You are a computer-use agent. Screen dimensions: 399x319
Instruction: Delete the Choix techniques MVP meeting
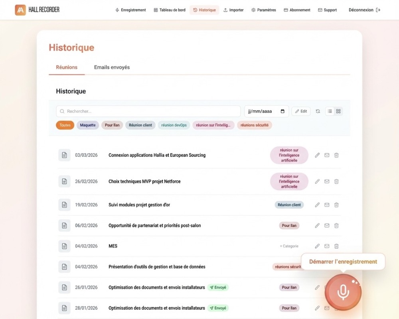click(x=336, y=181)
